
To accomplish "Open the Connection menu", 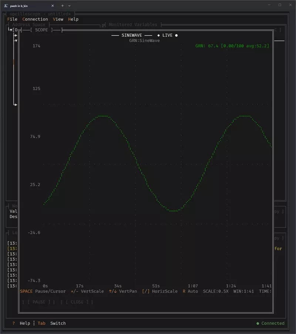I will point(35,19).
